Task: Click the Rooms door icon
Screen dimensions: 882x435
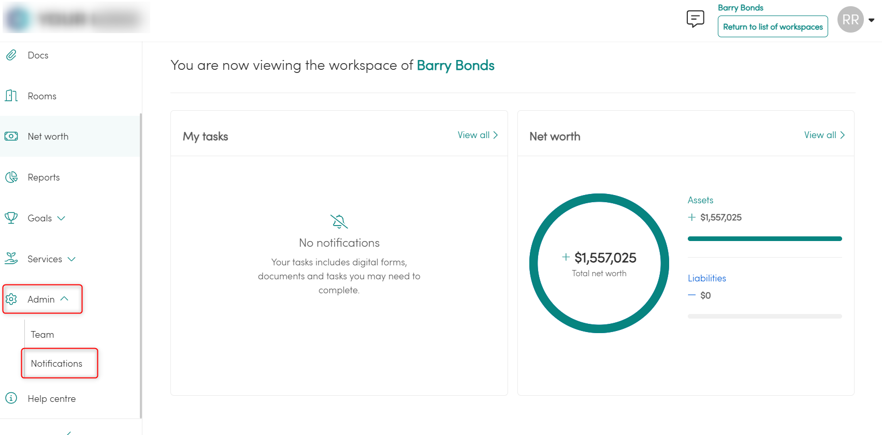Action: coord(11,96)
